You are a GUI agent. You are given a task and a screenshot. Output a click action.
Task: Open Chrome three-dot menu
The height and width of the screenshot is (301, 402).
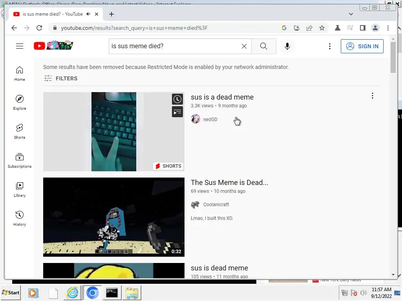pyautogui.click(x=388, y=28)
